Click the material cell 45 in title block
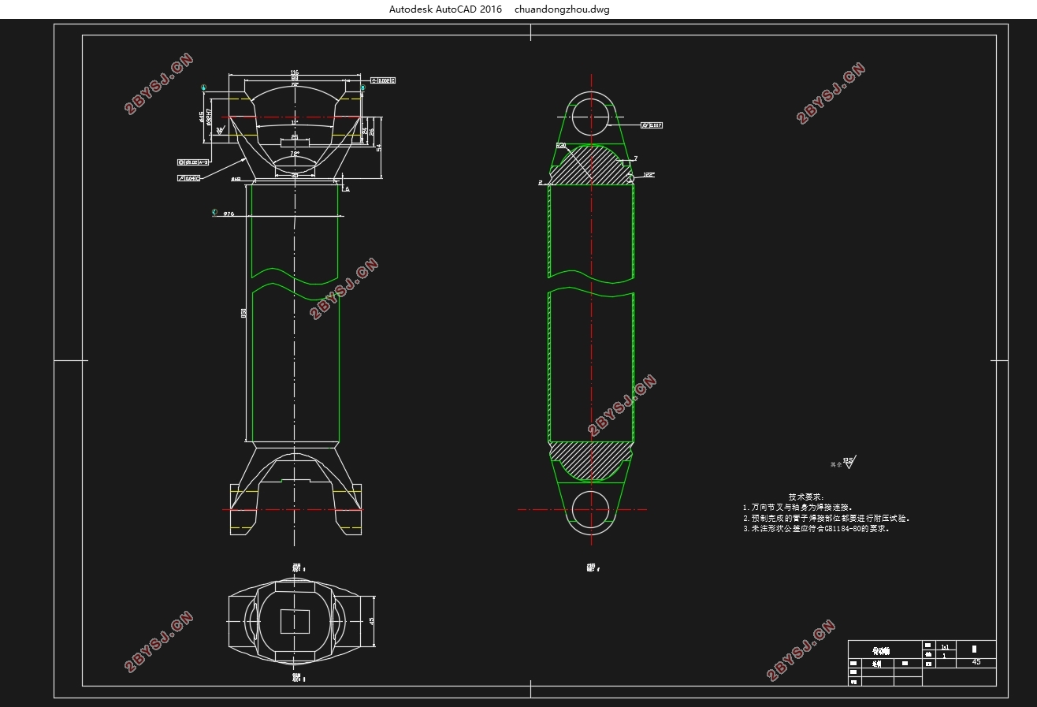 976,662
